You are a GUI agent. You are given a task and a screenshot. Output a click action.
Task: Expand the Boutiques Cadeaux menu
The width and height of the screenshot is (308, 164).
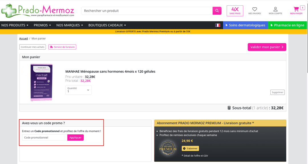107,25
